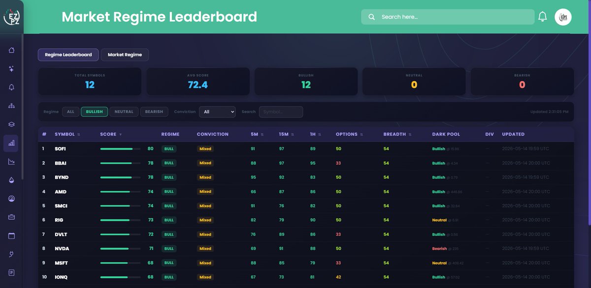Select the NVDA symbol
591x288 pixels.
pos(61,249)
